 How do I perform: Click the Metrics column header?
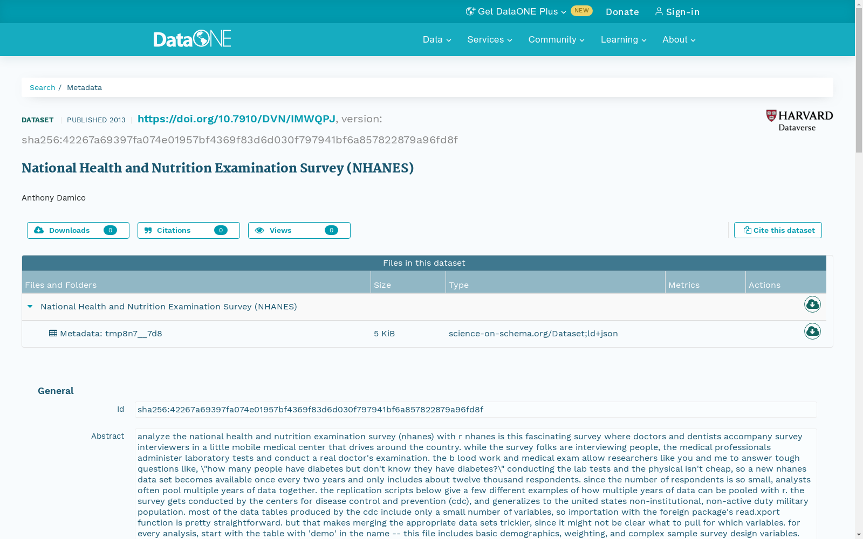pyautogui.click(x=706, y=282)
